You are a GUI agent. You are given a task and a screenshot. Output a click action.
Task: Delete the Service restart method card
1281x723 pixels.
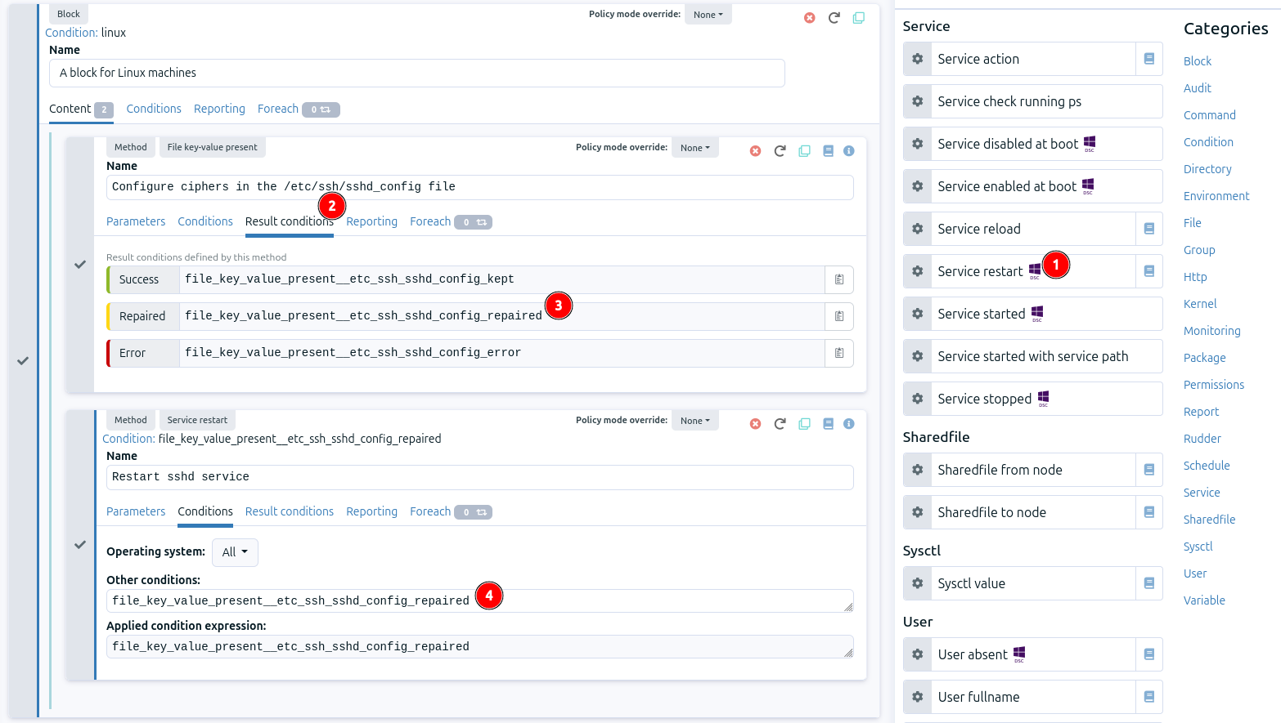[x=755, y=424]
